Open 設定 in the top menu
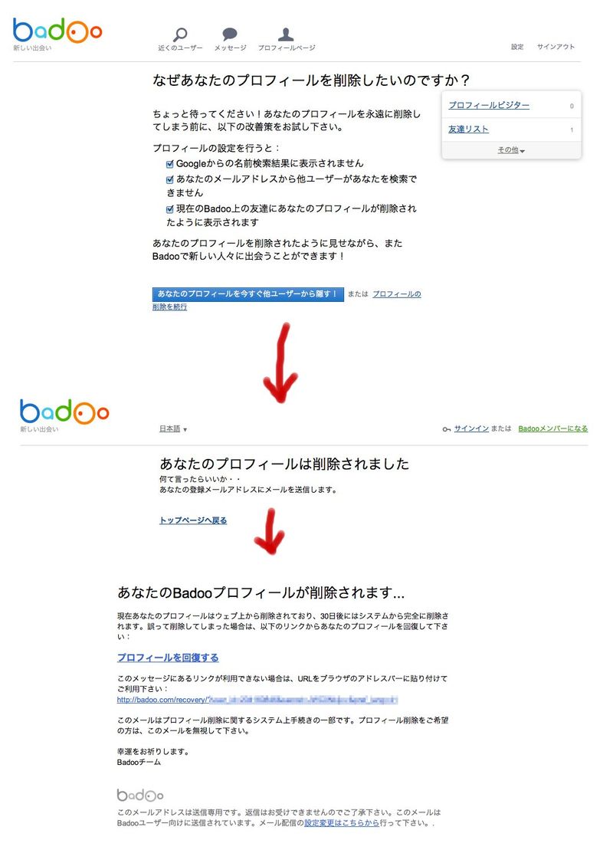Screen dimensions: 613x853 point(517,47)
